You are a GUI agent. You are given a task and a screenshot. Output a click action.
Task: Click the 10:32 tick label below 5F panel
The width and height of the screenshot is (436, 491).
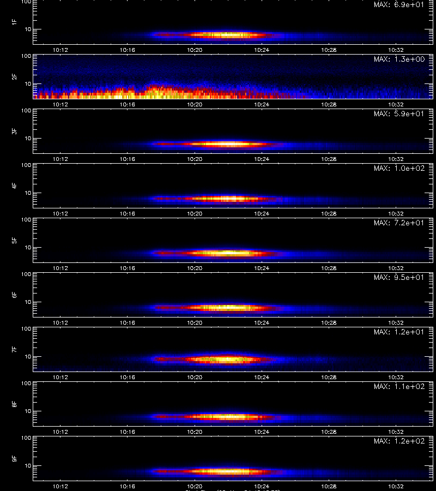396,268
